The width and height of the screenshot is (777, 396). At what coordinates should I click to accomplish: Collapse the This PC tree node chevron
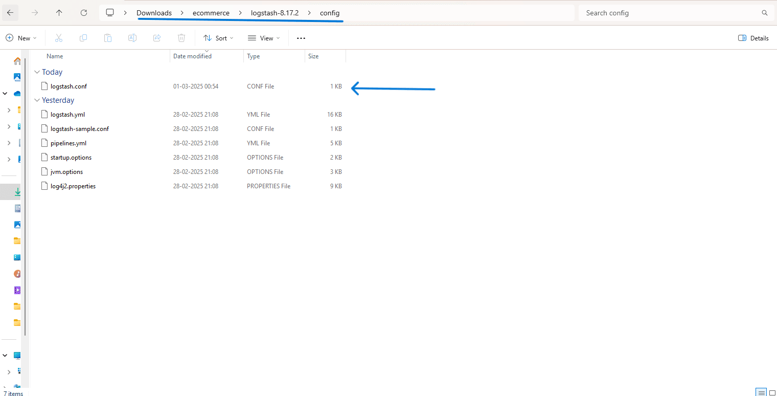(x=5, y=356)
